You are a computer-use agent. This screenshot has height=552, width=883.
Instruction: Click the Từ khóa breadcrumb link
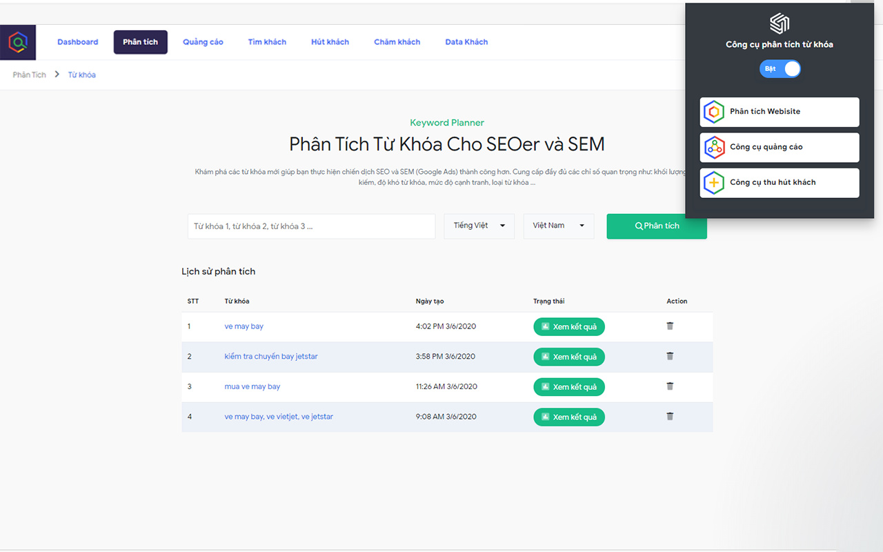coord(81,75)
